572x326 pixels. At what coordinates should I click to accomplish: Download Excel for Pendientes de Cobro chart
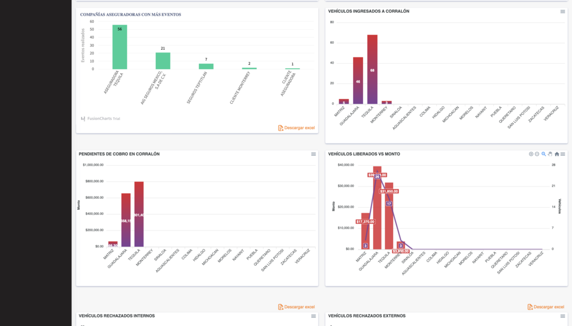pos(299,307)
